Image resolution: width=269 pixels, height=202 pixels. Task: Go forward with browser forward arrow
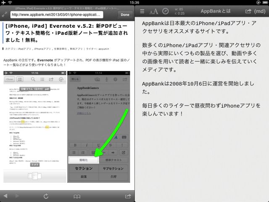coord(17,196)
